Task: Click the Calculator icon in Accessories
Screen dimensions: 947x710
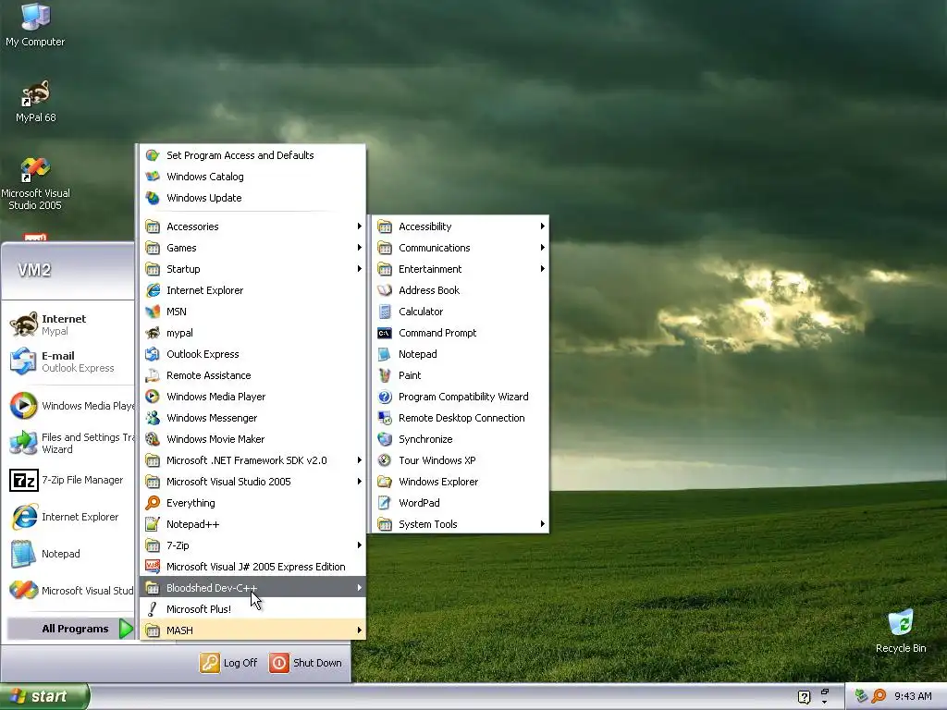Action: (x=385, y=312)
